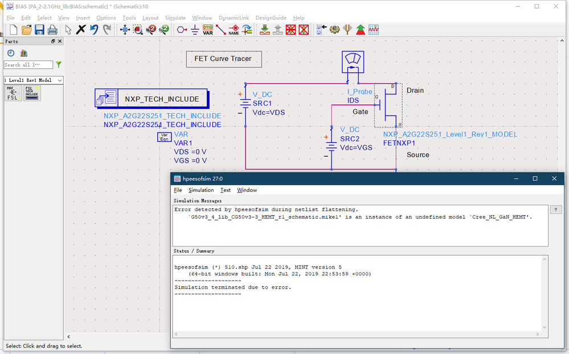
Task: Undock the Parts panel with float button
Action: click(x=54, y=42)
